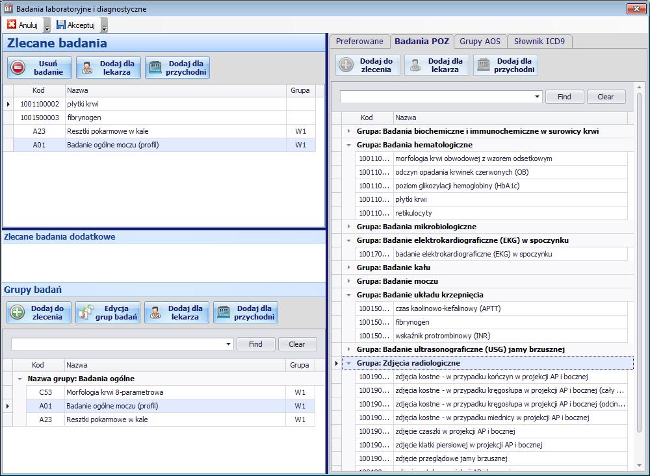This screenshot has width=650, height=476.
Task: Expand the Badania mikrobiologiczne group
Action: (x=348, y=227)
